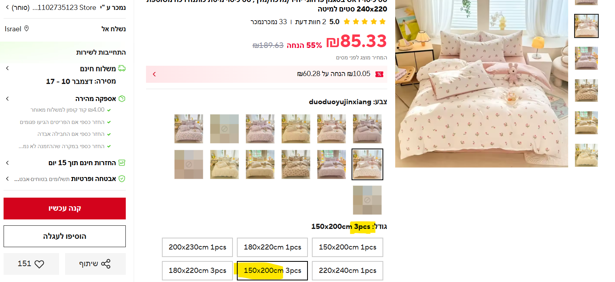Open the 2 reviews link
The width and height of the screenshot is (615, 282).
point(311,22)
